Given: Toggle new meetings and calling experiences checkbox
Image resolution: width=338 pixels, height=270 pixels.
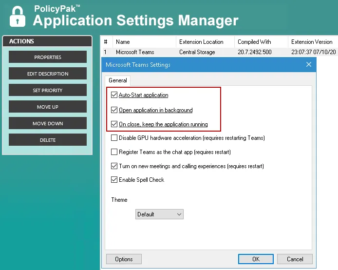Looking at the screenshot, I should 114,166.
